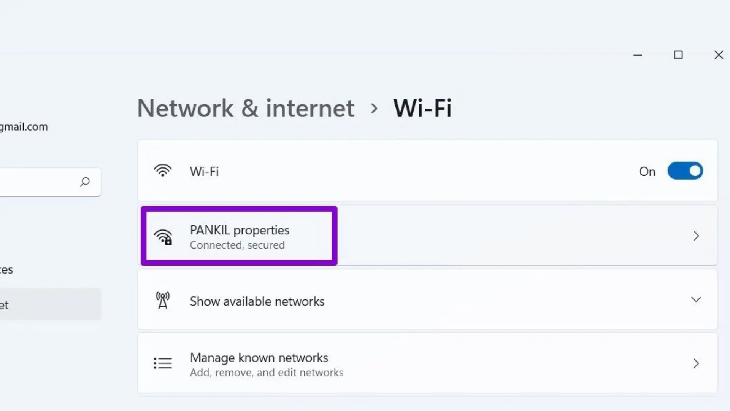
Task: Click the antenna icon for available networks
Action: (163, 301)
